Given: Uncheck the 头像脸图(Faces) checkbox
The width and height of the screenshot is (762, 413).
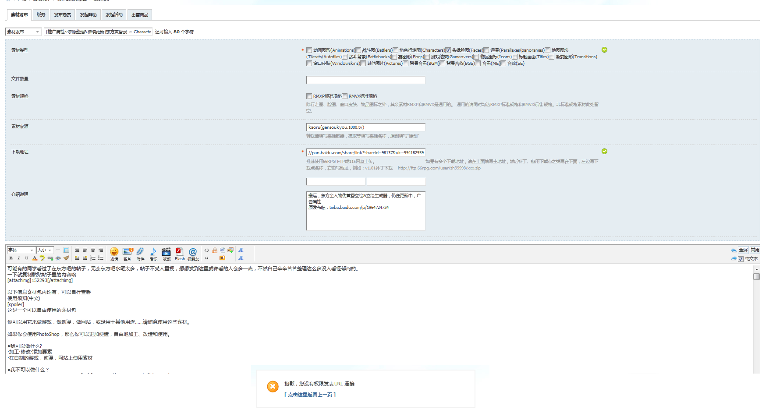Looking at the screenshot, I should pyautogui.click(x=448, y=50).
